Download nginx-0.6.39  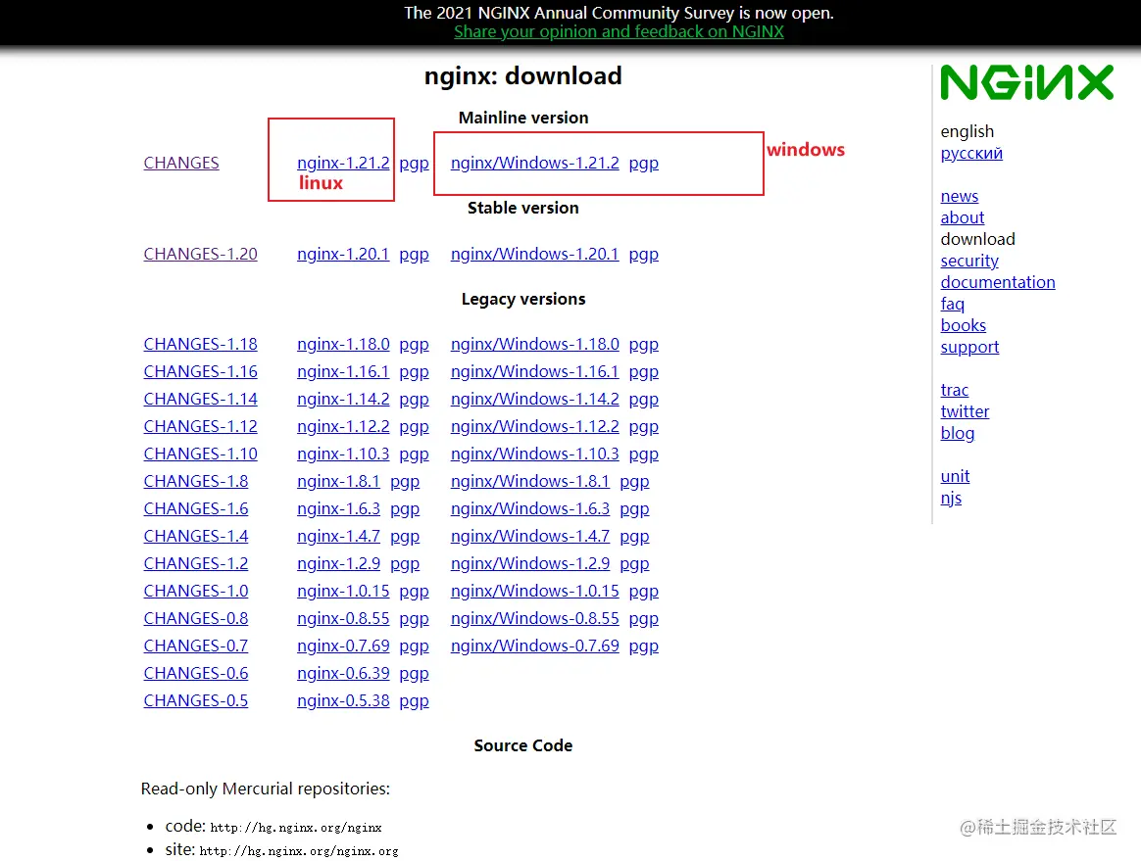point(343,673)
